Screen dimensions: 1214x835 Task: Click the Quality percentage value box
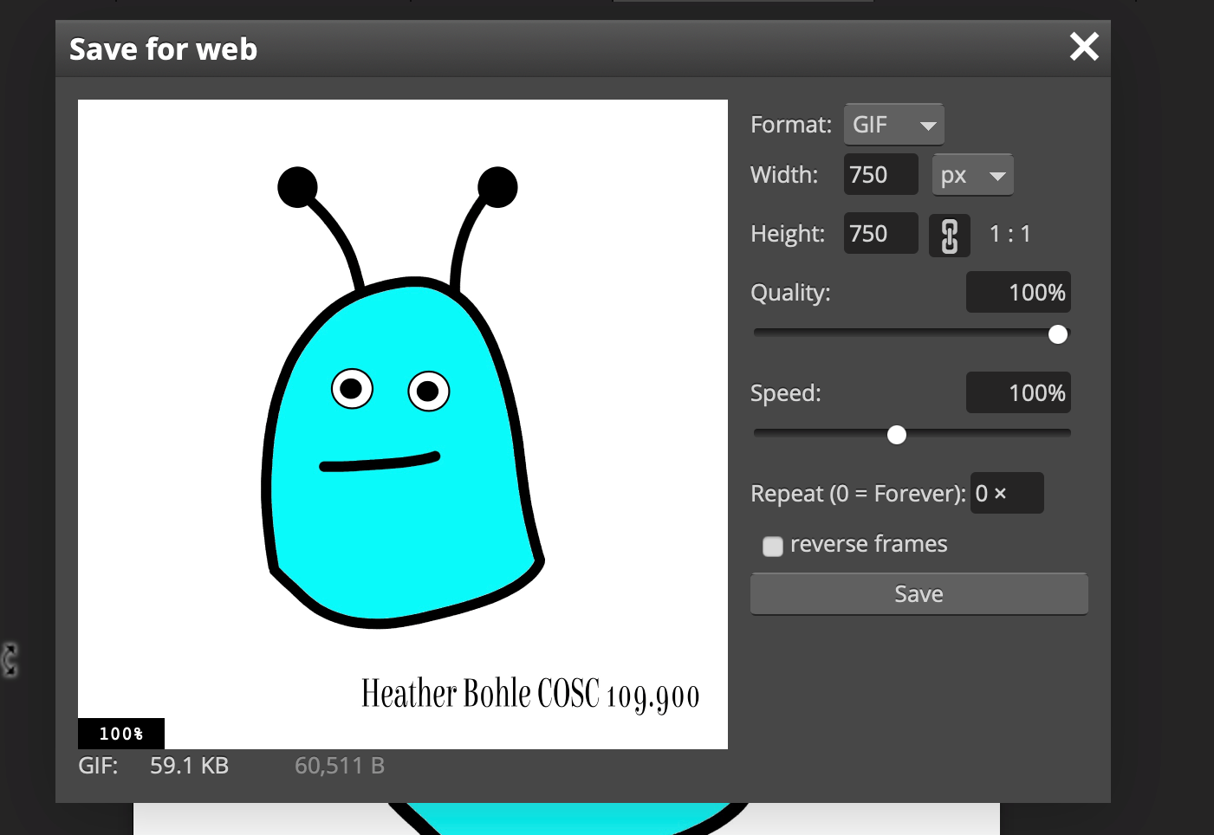pos(1018,293)
